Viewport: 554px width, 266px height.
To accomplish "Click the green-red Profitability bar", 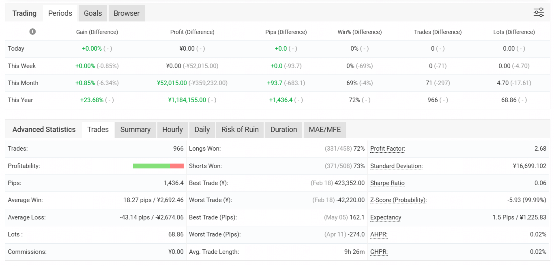I will (x=158, y=166).
